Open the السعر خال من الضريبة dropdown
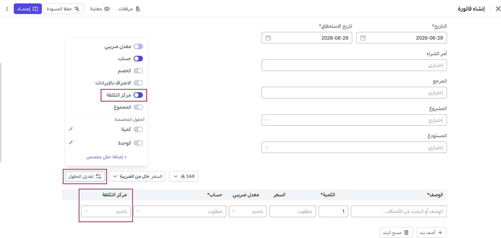Viewport: 501px width, 238px height. pyautogui.click(x=137, y=176)
